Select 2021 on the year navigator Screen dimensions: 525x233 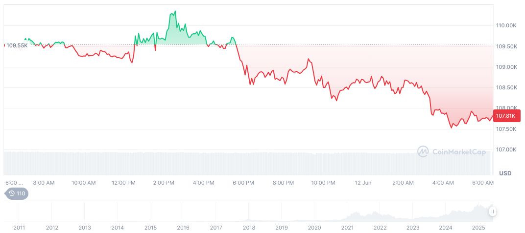[x=347, y=228]
